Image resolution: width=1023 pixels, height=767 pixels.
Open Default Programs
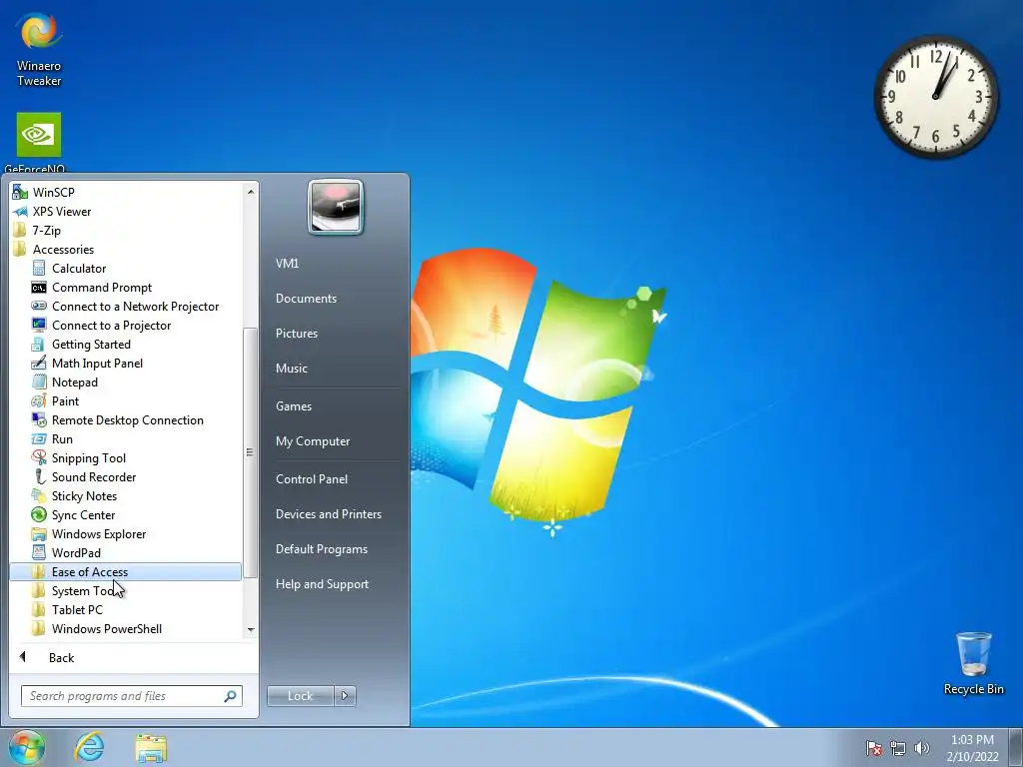(321, 549)
